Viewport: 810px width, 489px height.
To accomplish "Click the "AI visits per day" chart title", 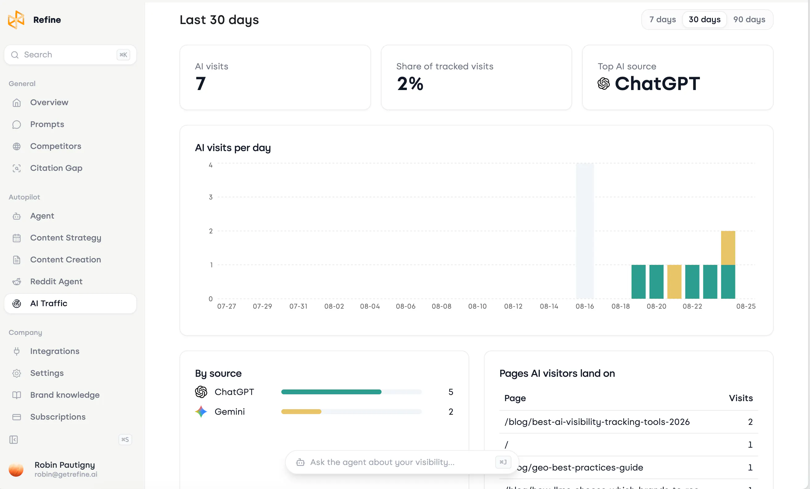I will coord(233,148).
